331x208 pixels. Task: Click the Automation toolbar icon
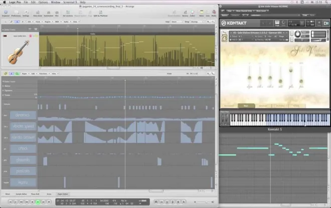coord(48,13)
